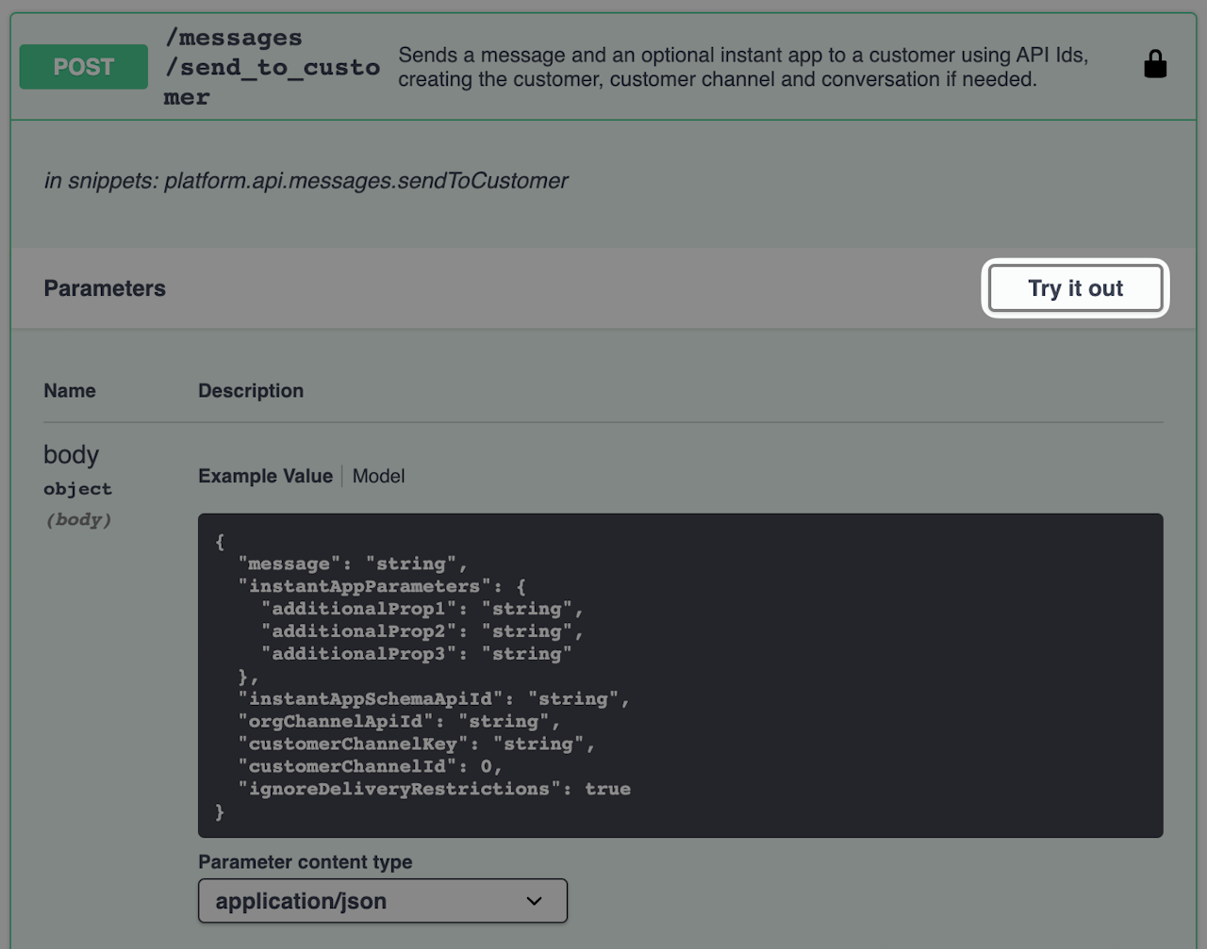Click the "message" line in example JSON
This screenshot has width=1207, height=949.
pyautogui.click(x=353, y=564)
